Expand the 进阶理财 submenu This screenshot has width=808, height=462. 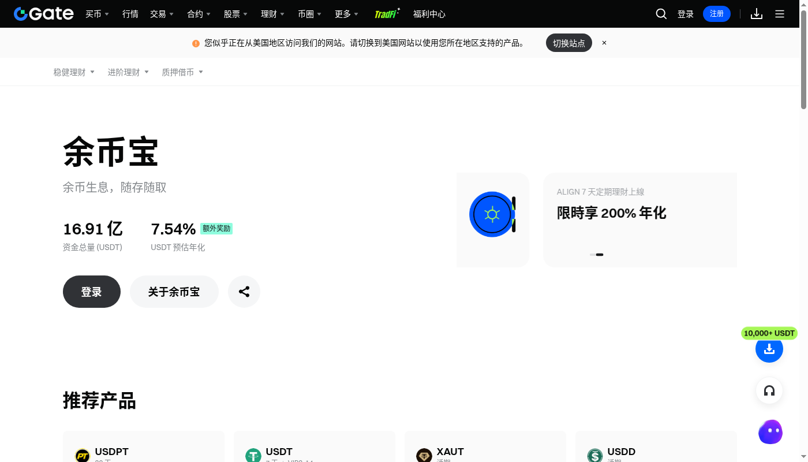pos(128,72)
